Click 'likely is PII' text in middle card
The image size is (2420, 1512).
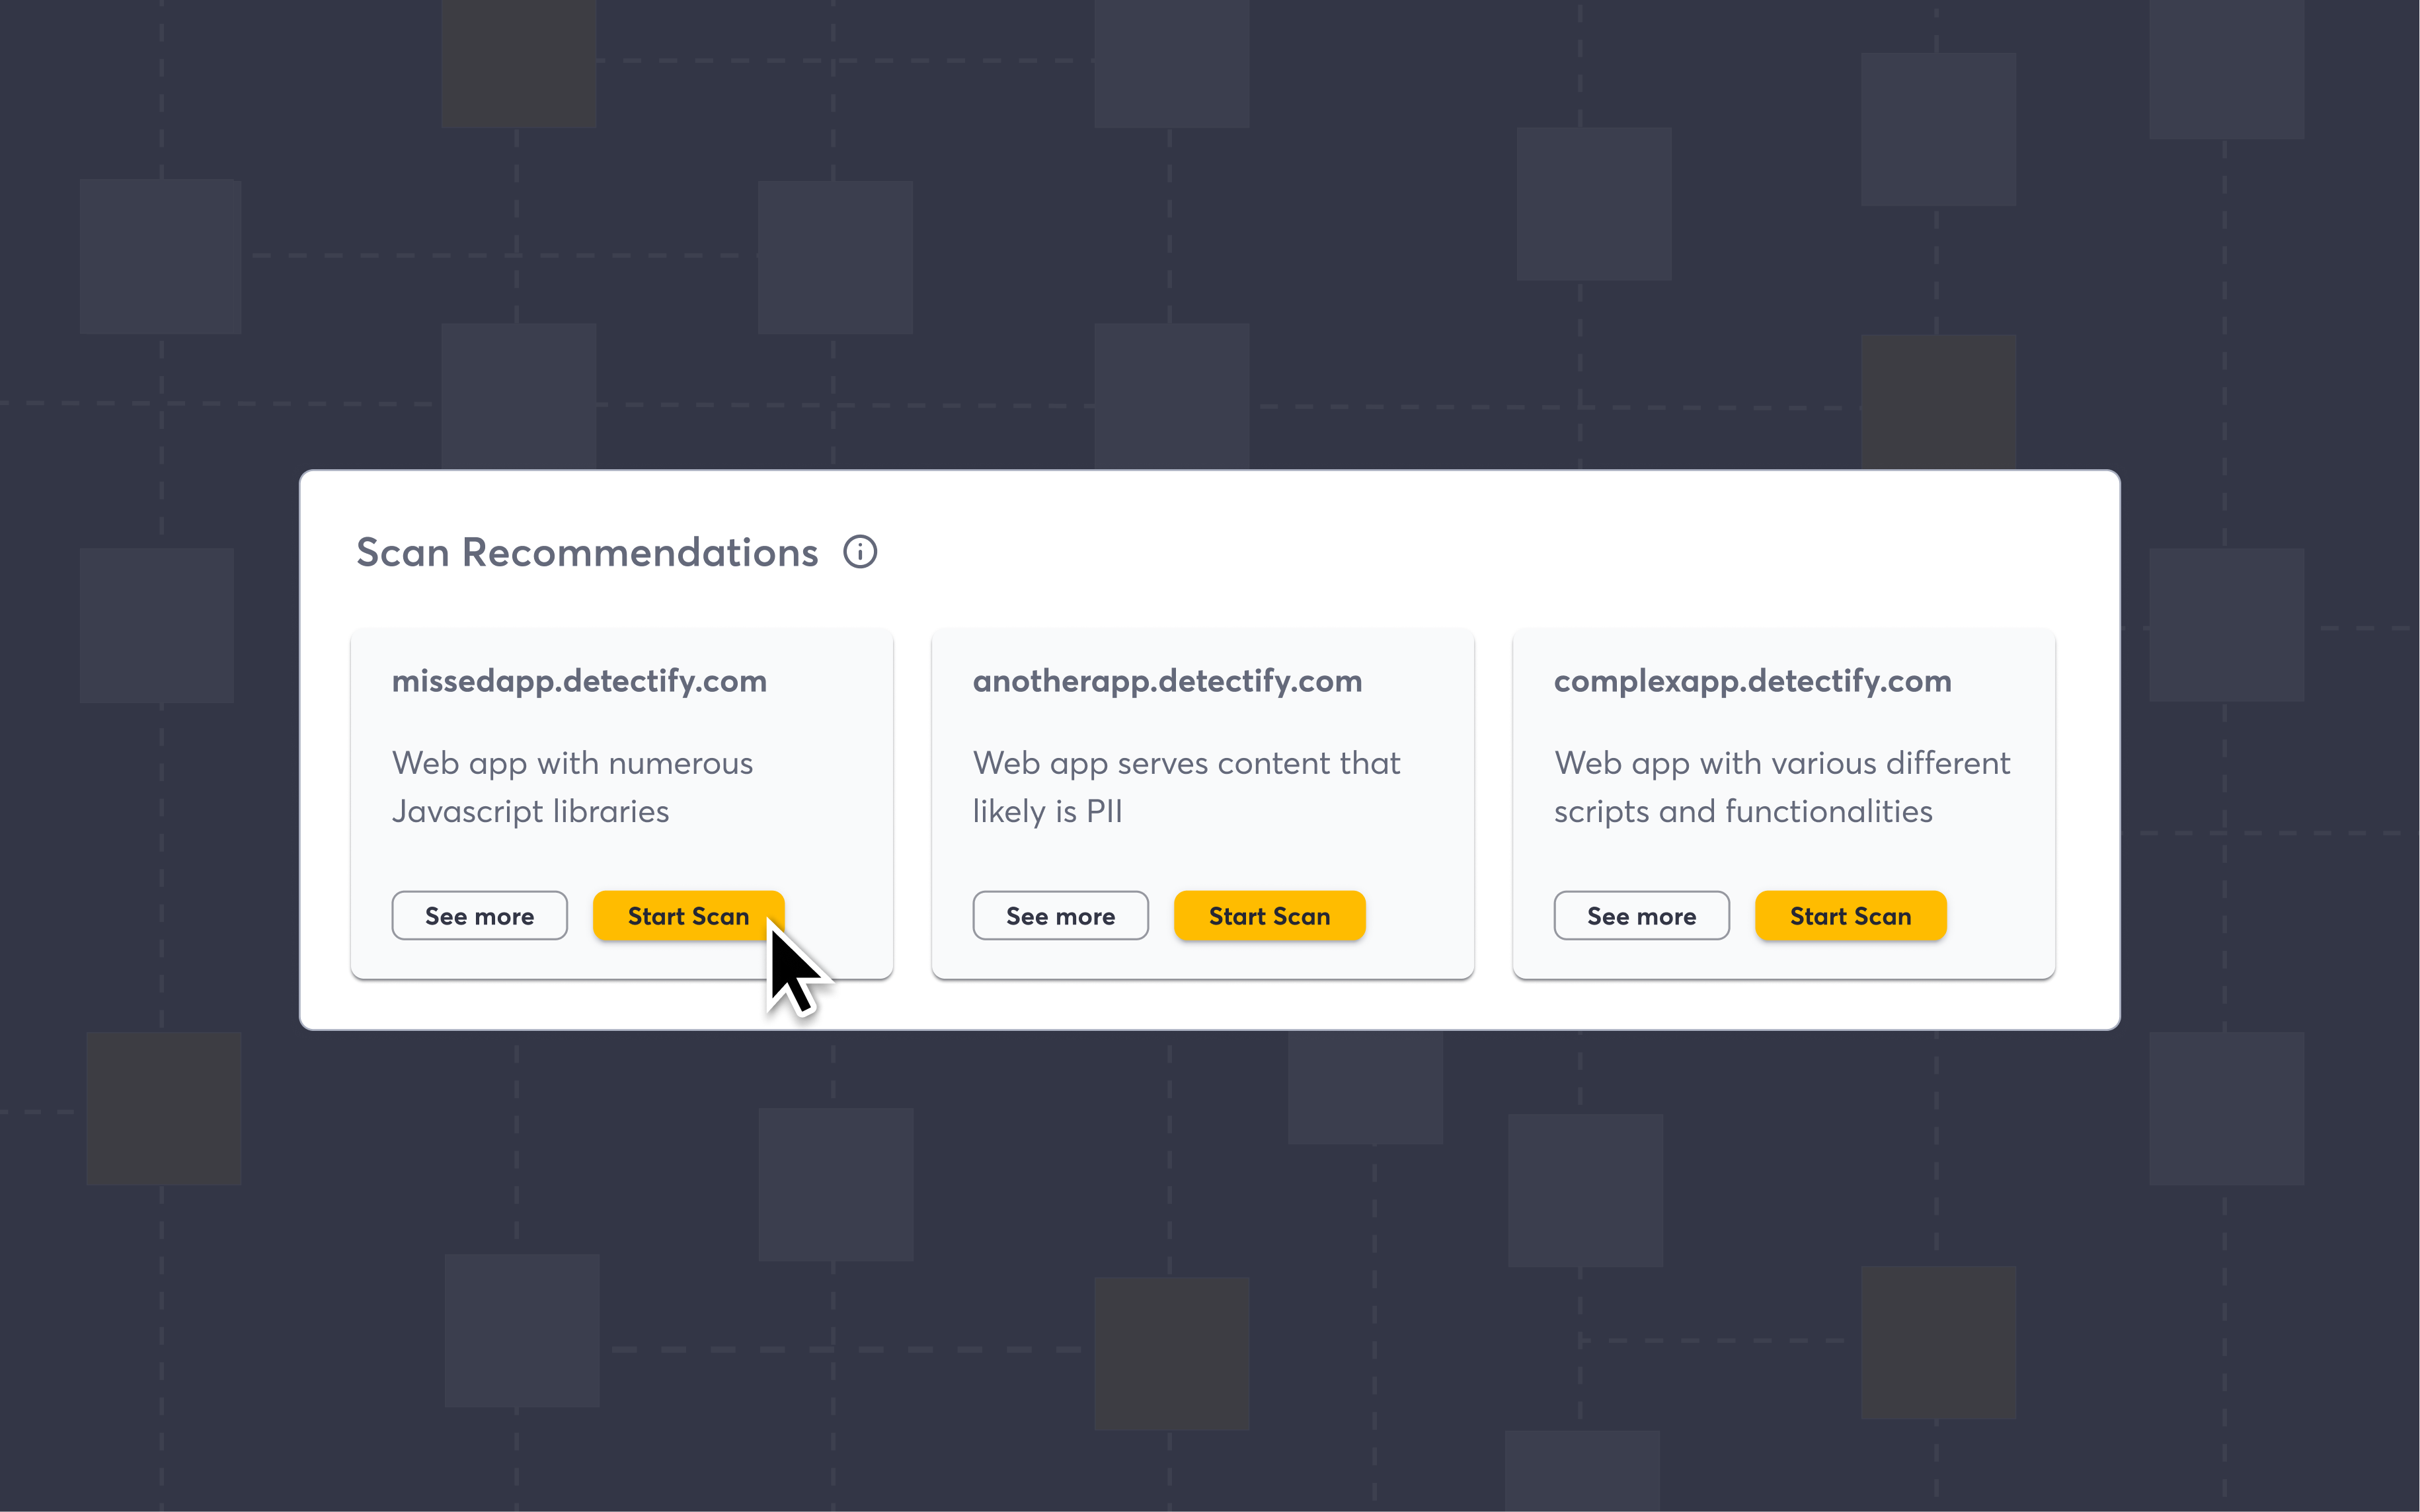[1048, 811]
